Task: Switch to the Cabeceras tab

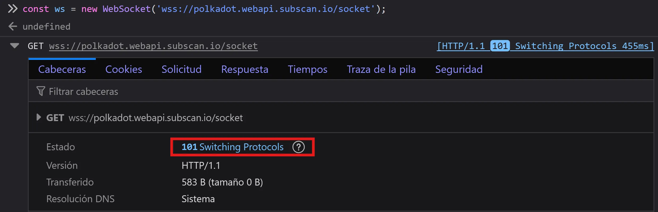Action: tap(62, 69)
